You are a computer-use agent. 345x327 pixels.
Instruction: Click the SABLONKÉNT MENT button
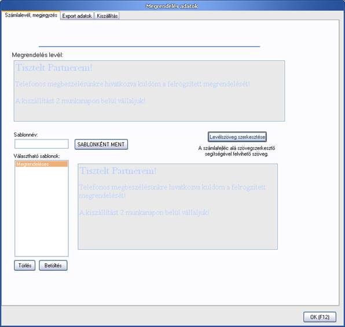point(101,144)
